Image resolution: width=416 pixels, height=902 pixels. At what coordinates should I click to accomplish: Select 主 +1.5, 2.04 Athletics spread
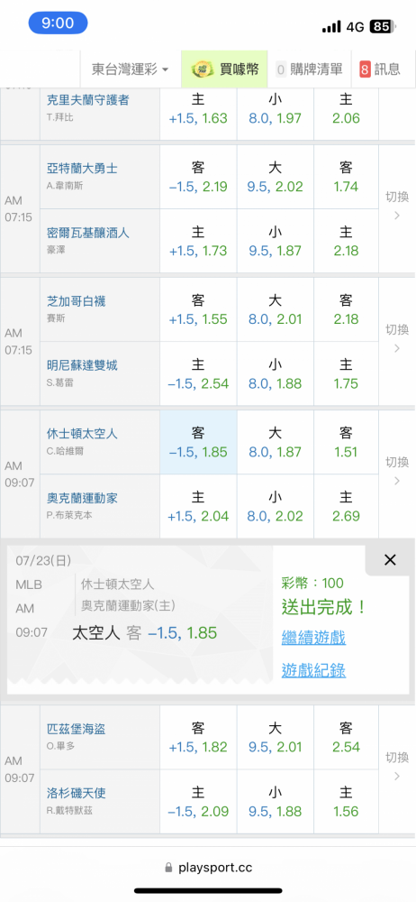pyautogui.click(x=198, y=506)
